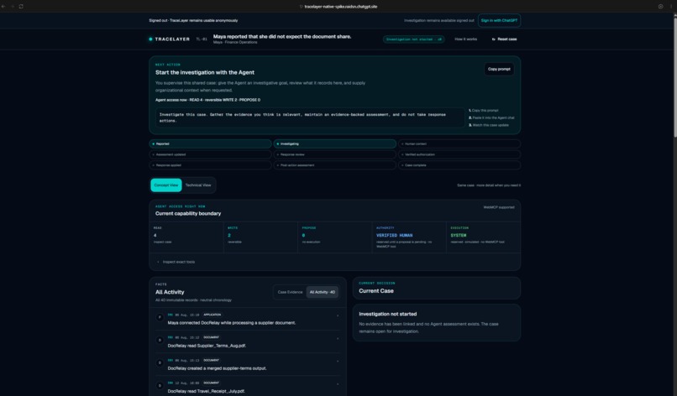This screenshot has width=677, height=396.
Task: Click Sign in with ChatGPT
Action: 499,20
